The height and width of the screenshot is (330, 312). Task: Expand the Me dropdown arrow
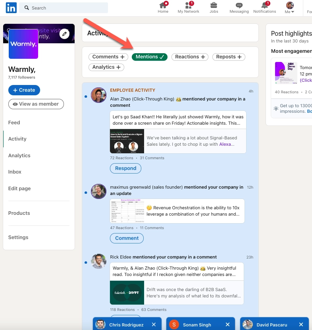point(293,12)
